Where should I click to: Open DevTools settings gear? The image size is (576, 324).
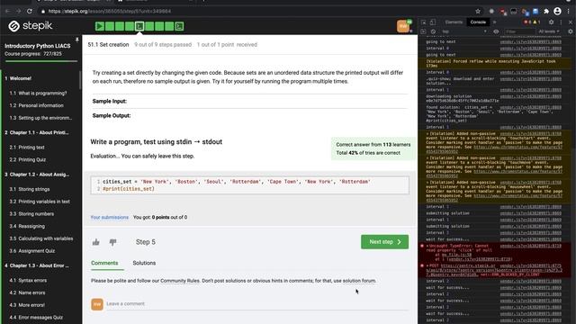(551, 22)
